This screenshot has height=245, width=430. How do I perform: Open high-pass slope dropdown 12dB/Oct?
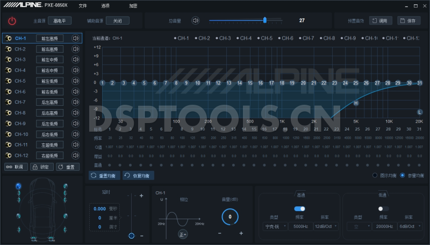click(326, 226)
